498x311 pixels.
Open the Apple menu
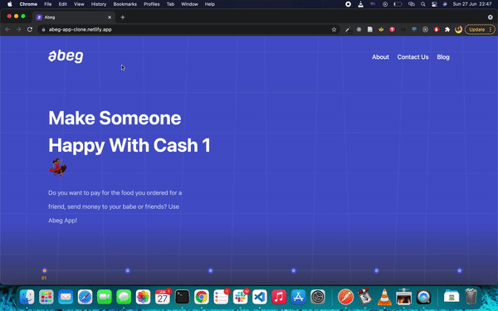[9, 4]
